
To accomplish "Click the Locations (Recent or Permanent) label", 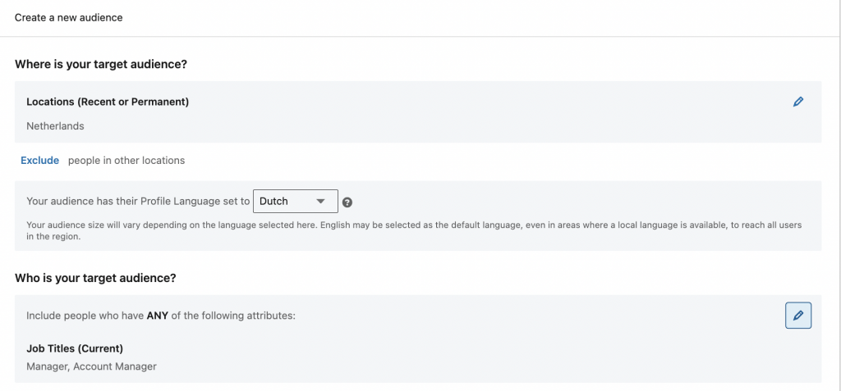I will click(x=108, y=102).
